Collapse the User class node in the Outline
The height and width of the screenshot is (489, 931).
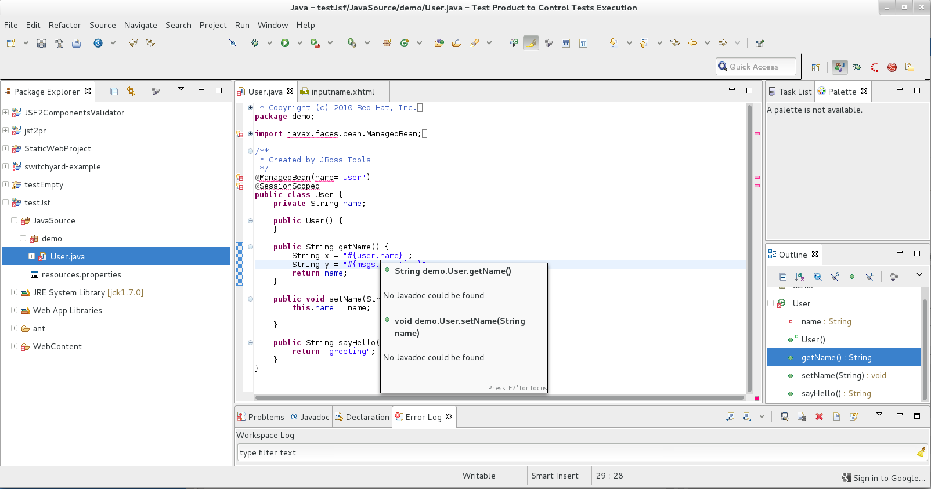770,303
